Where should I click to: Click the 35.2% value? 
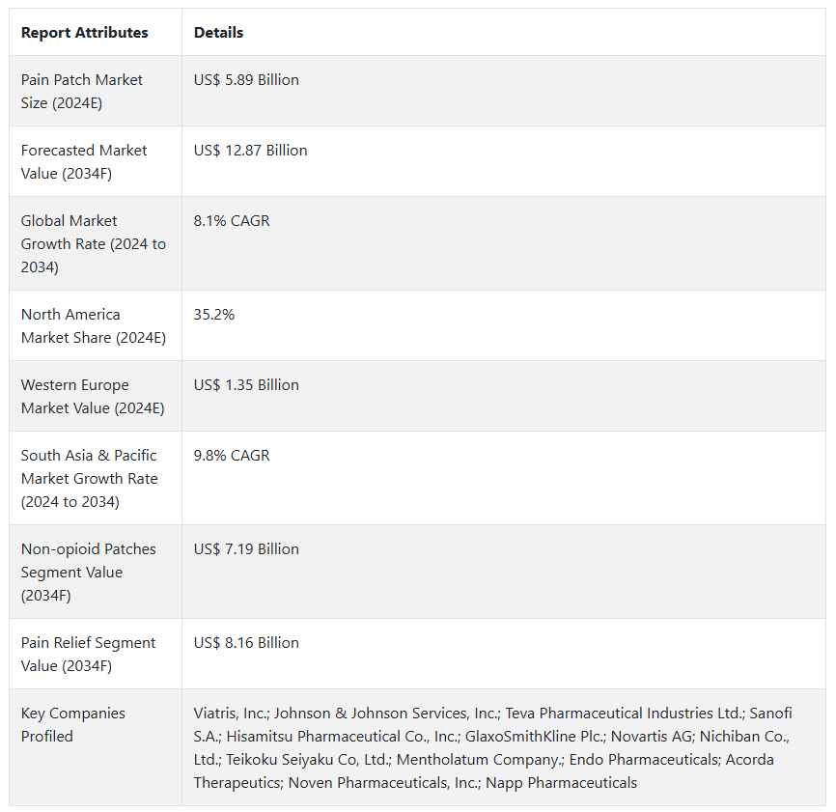coord(214,315)
